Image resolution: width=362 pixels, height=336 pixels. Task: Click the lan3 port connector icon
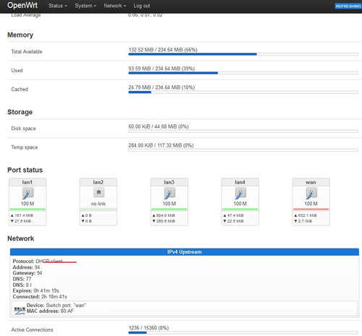pos(169,193)
